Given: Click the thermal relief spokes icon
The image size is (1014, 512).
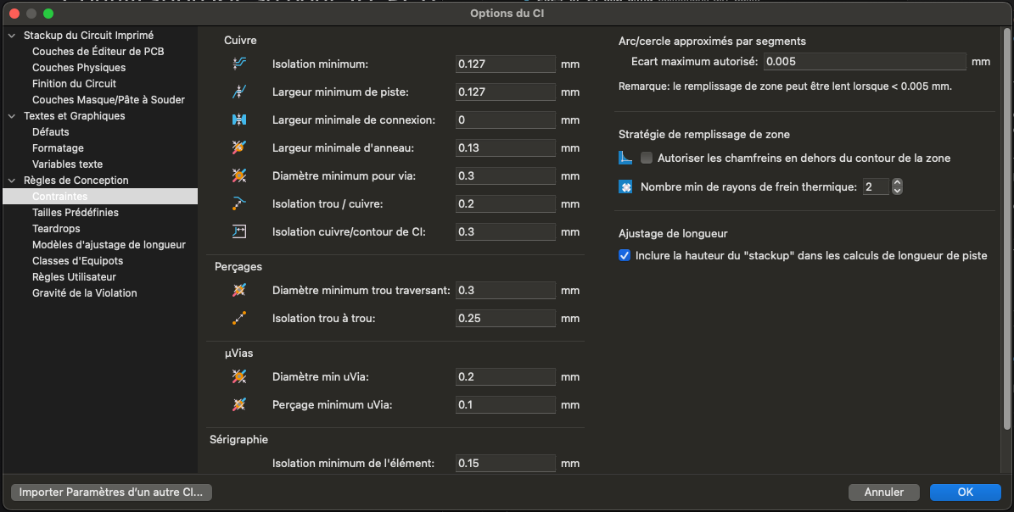Looking at the screenshot, I should pyautogui.click(x=625, y=186).
